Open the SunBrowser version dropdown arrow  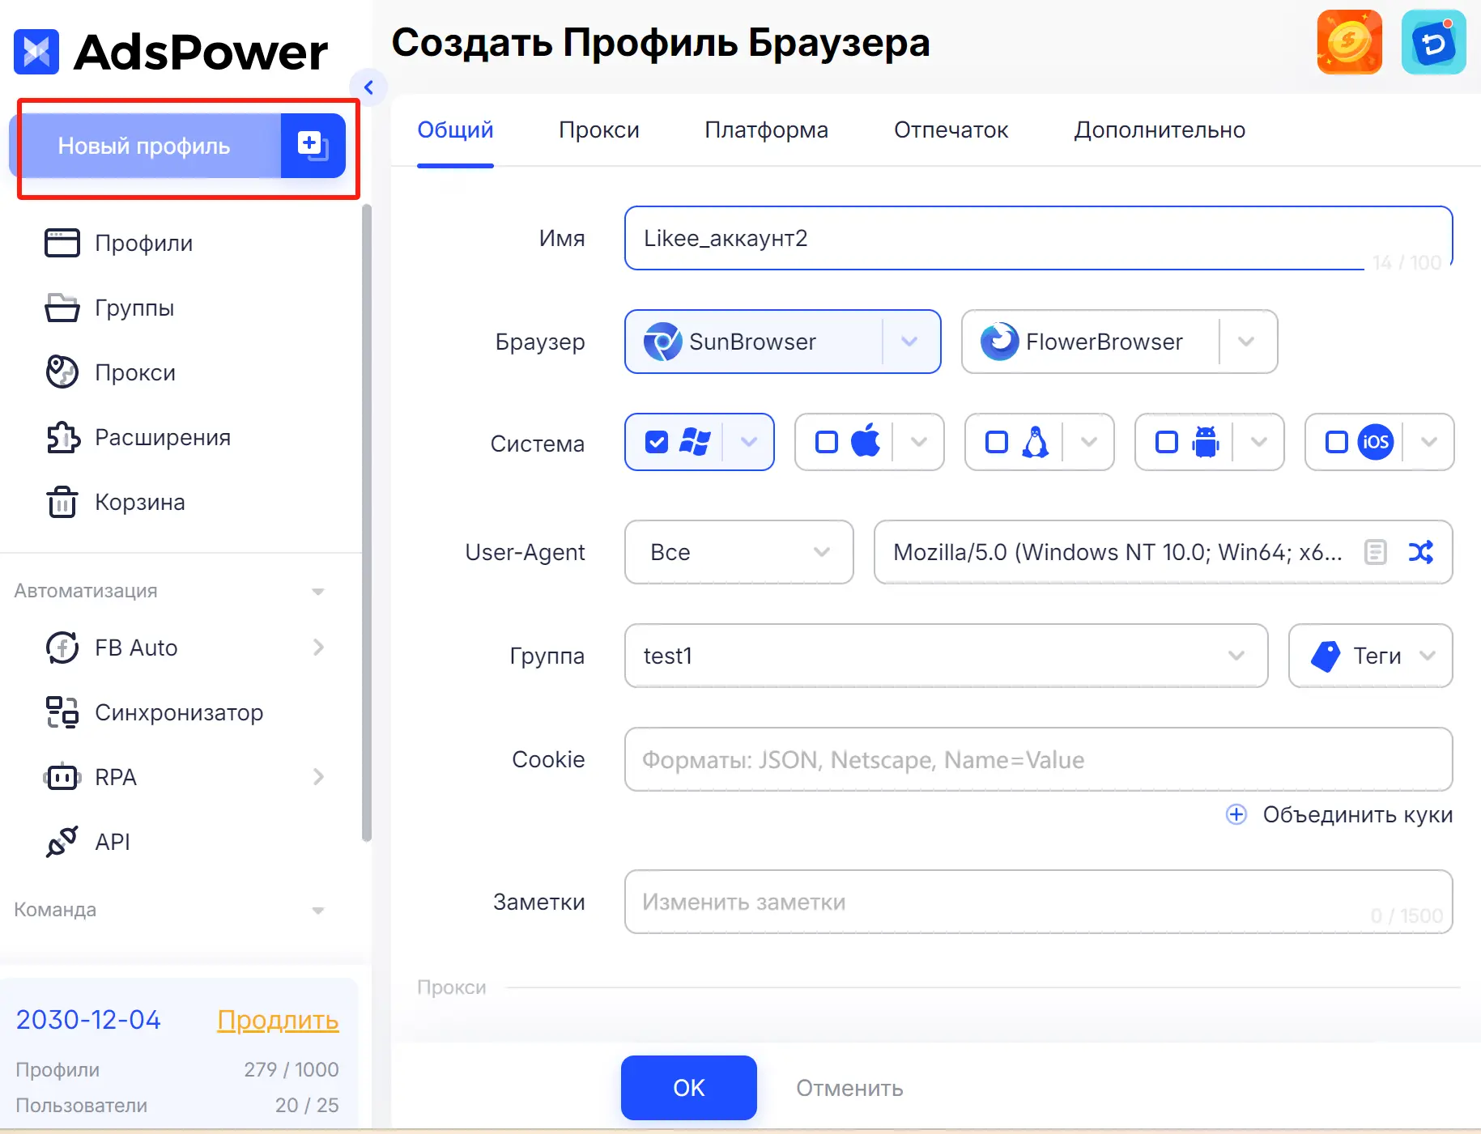click(x=909, y=342)
